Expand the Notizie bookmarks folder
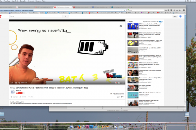 pyautogui.click(x=176, y=13)
